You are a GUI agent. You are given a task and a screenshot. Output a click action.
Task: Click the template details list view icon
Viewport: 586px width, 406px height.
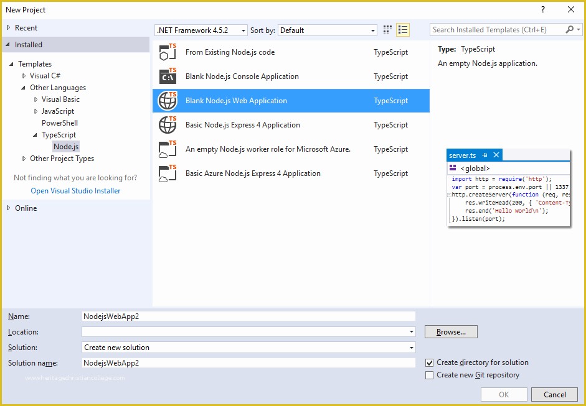point(403,29)
